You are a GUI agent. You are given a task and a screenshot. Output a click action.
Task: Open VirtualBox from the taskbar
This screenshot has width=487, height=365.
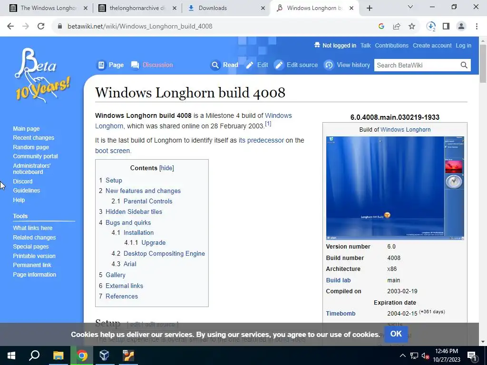click(104, 355)
